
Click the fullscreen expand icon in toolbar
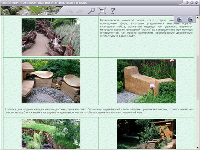click(102, 11)
